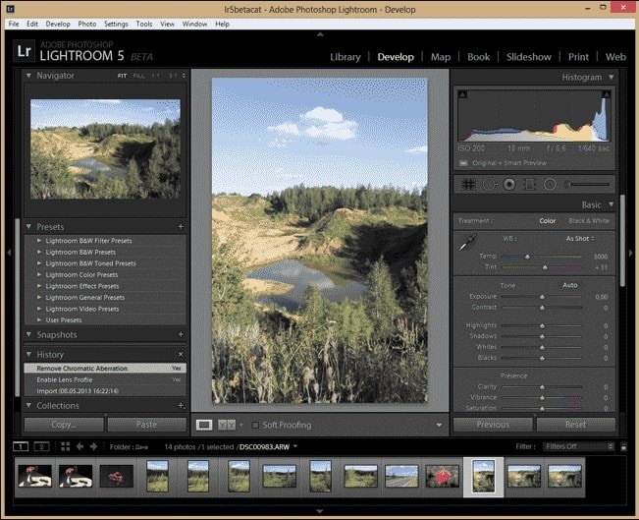
Task: Choose the Radial Filter tool
Action: pyautogui.click(x=550, y=184)
